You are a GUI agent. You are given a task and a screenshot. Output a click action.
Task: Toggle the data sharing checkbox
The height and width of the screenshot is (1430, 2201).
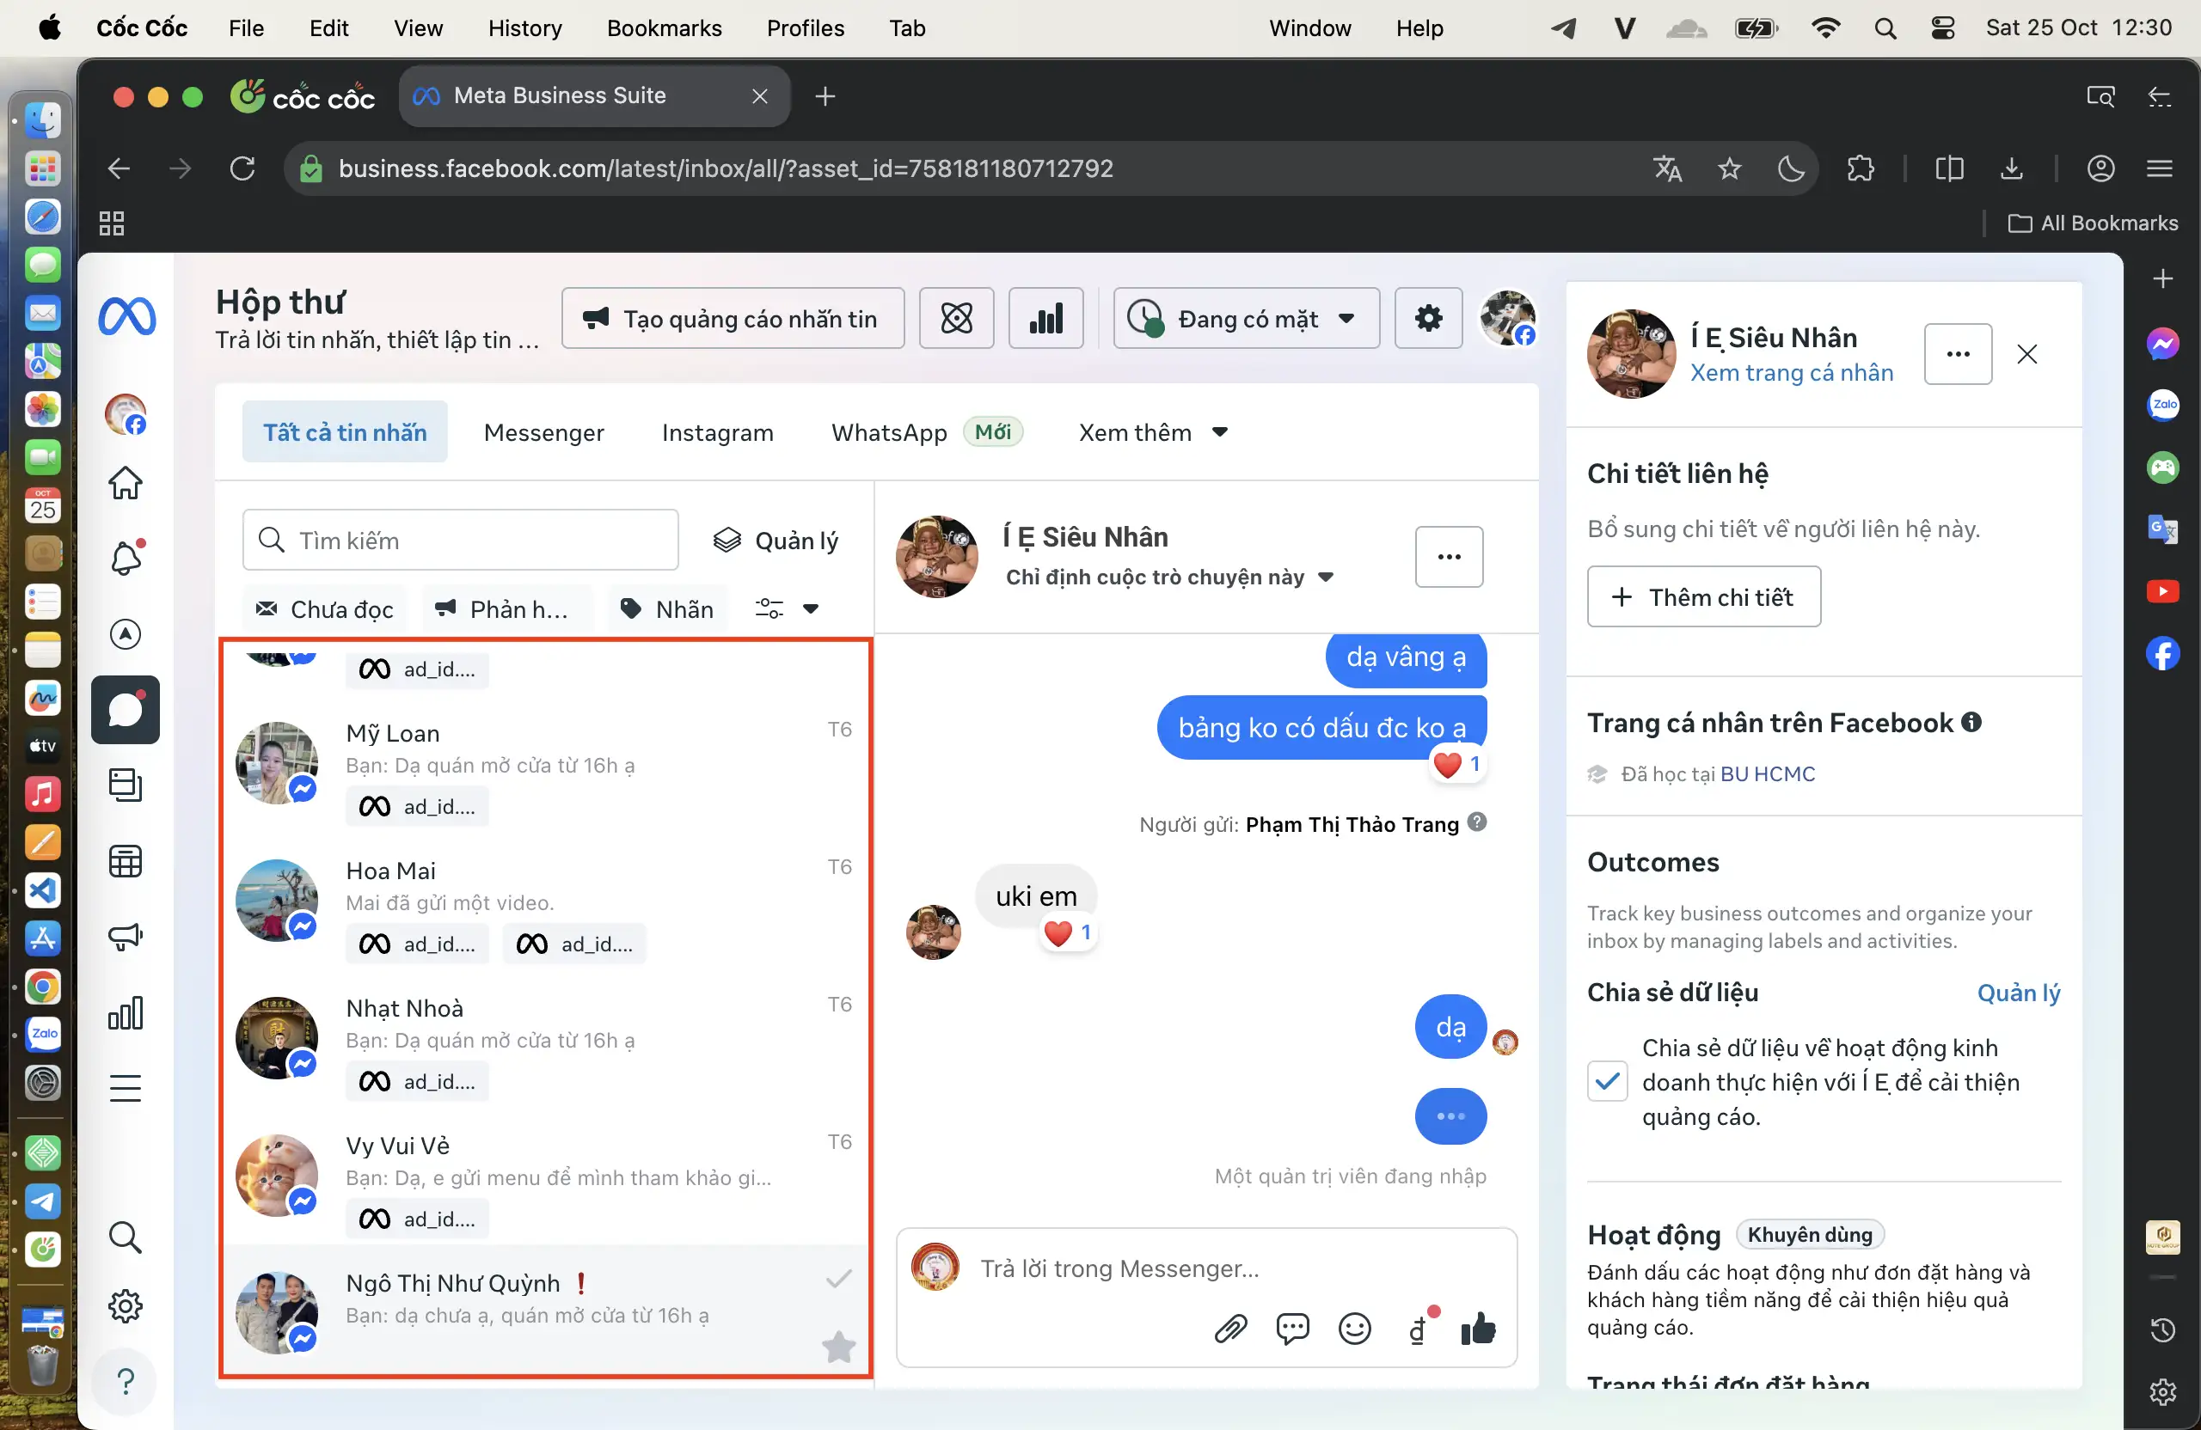pos(1607,1081)
